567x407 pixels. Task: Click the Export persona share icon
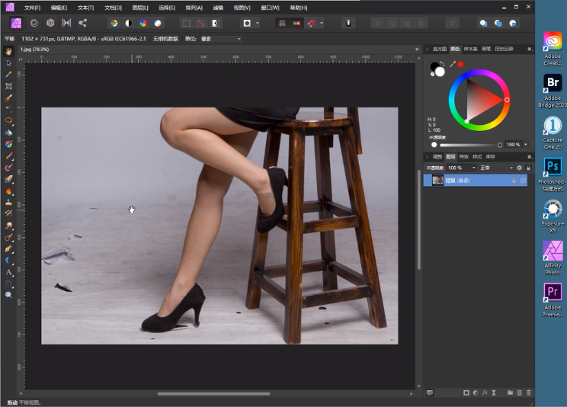pos(82,23)
